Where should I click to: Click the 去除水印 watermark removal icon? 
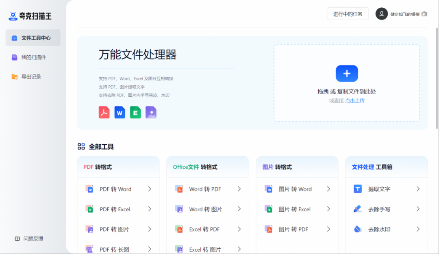pos(358,229)
